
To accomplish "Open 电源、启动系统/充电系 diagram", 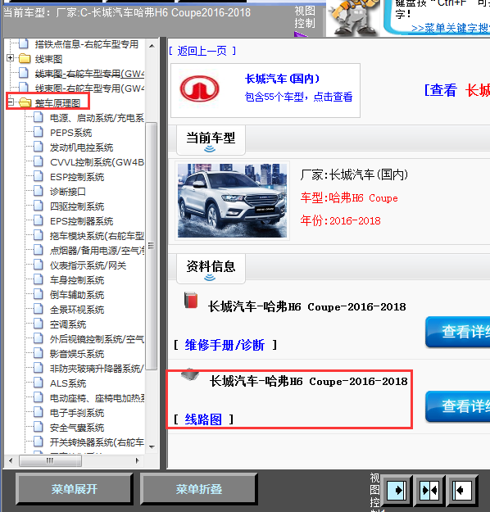I will 97,118.
